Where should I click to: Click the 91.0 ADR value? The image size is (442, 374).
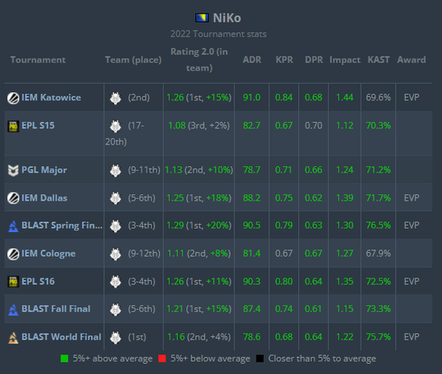(252, 98)
